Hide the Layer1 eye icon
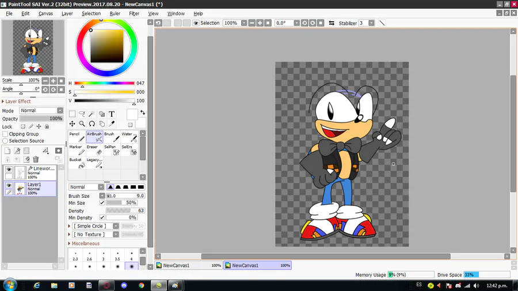518x291 pixels. pos(9,185)
